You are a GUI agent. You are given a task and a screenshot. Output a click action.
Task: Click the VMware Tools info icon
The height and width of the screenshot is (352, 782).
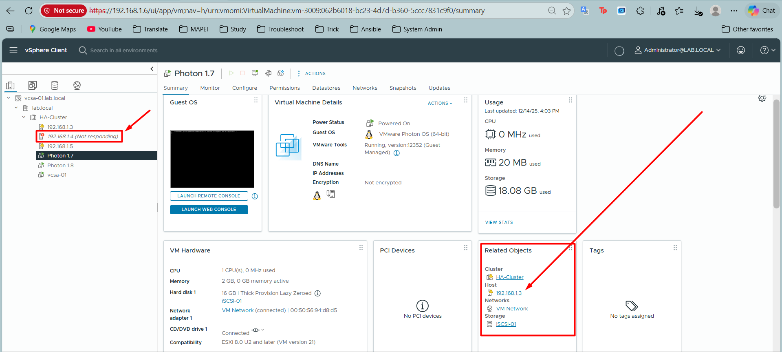click(397, 153)
